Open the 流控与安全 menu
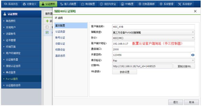Screen dimensions: 202x106 [x=108, y=4]
